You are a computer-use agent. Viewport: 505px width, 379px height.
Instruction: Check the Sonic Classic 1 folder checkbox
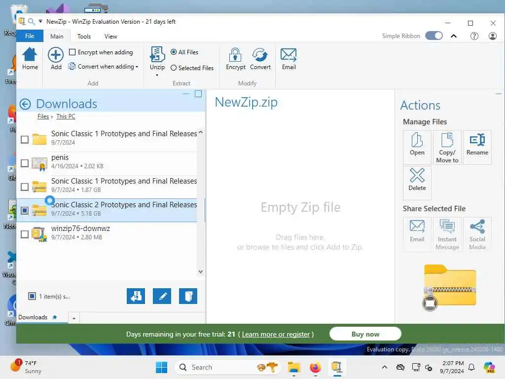point(25,140)
